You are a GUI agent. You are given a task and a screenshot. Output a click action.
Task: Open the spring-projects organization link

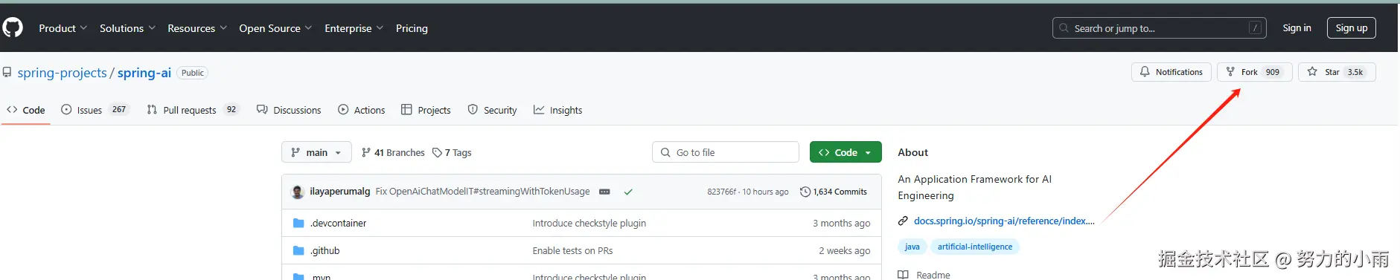63,73
